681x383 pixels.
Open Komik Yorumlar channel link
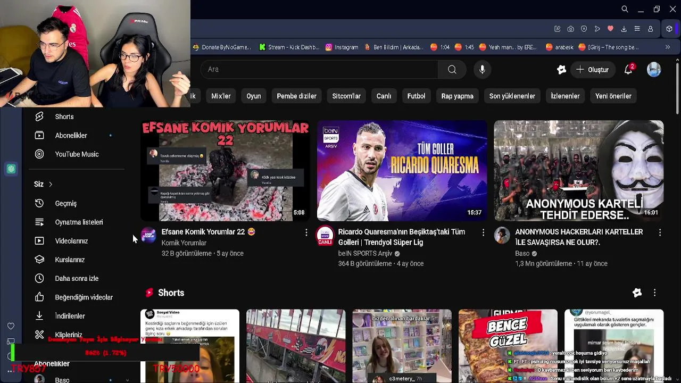tap(184, 243)
